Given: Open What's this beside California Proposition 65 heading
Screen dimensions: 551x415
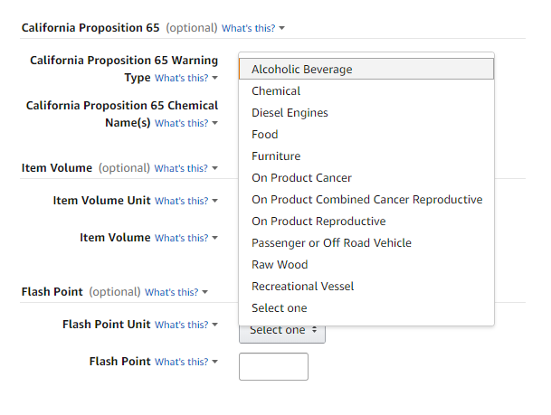Looking at the screenshot, I should click(x=253, y=28).
